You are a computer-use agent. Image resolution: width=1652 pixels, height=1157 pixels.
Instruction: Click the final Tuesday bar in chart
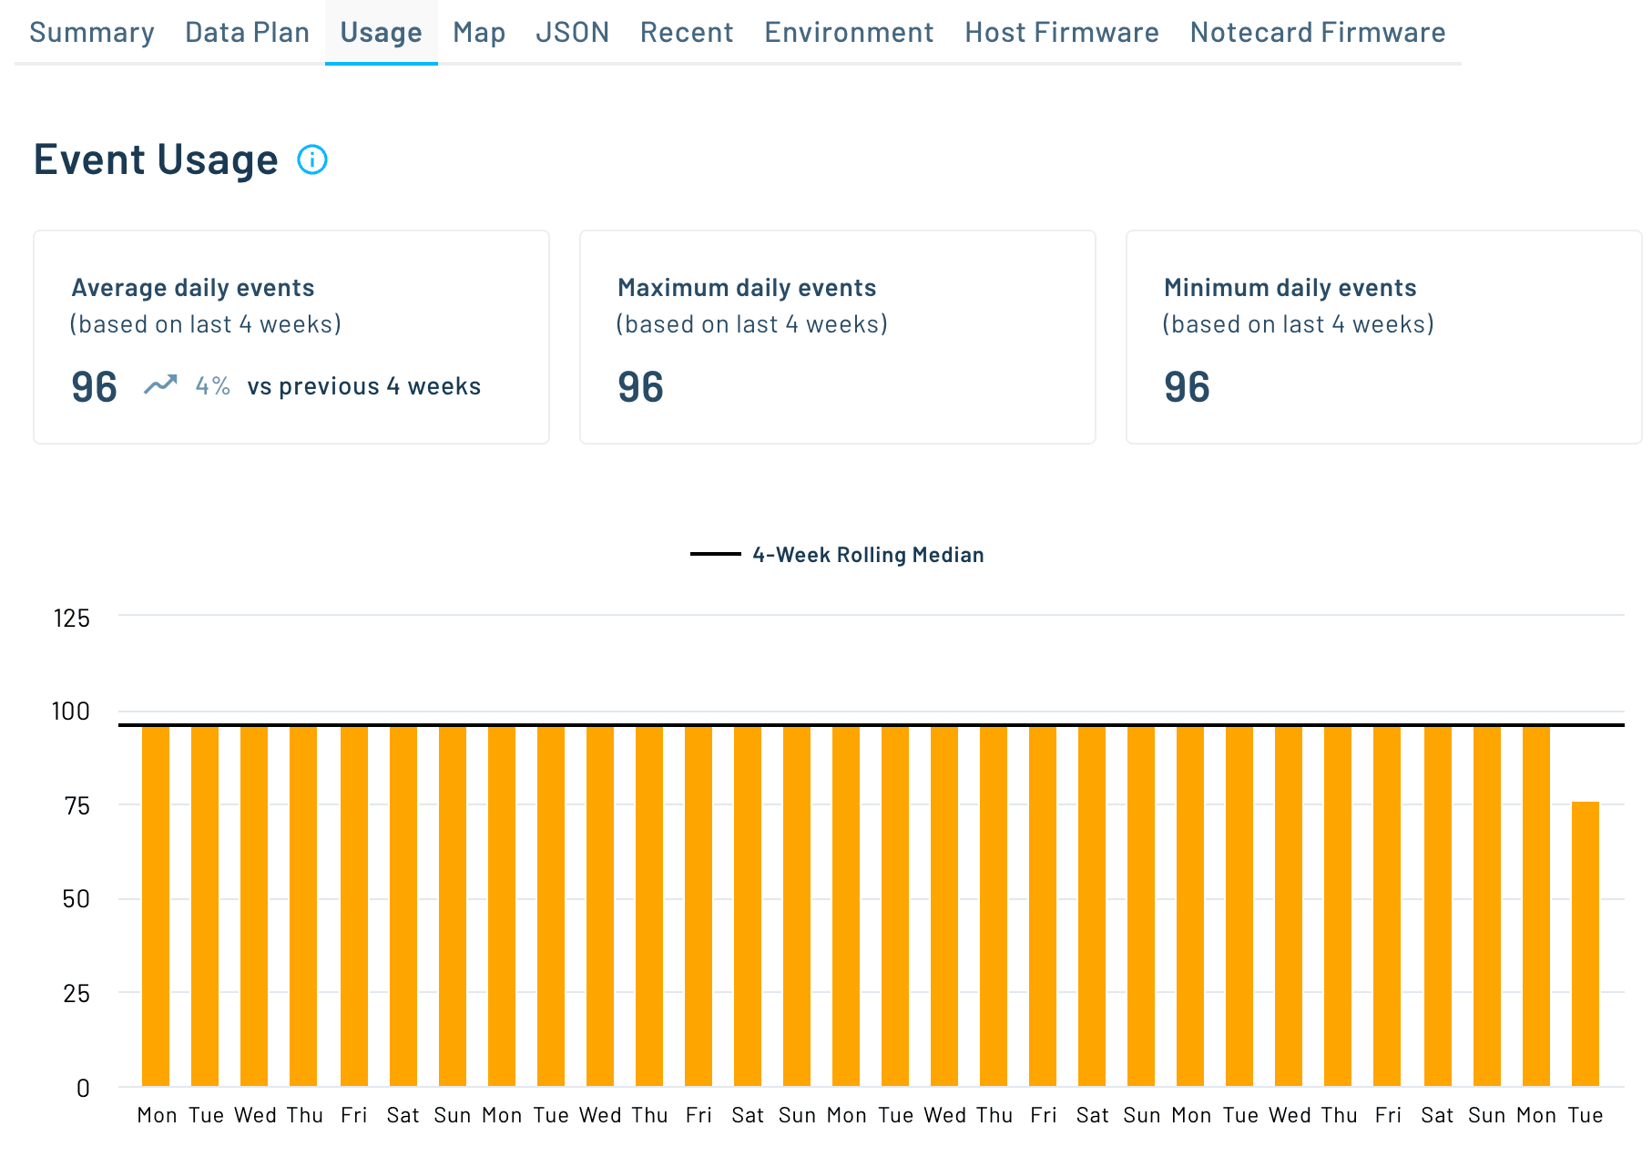tap(1586, 938)
